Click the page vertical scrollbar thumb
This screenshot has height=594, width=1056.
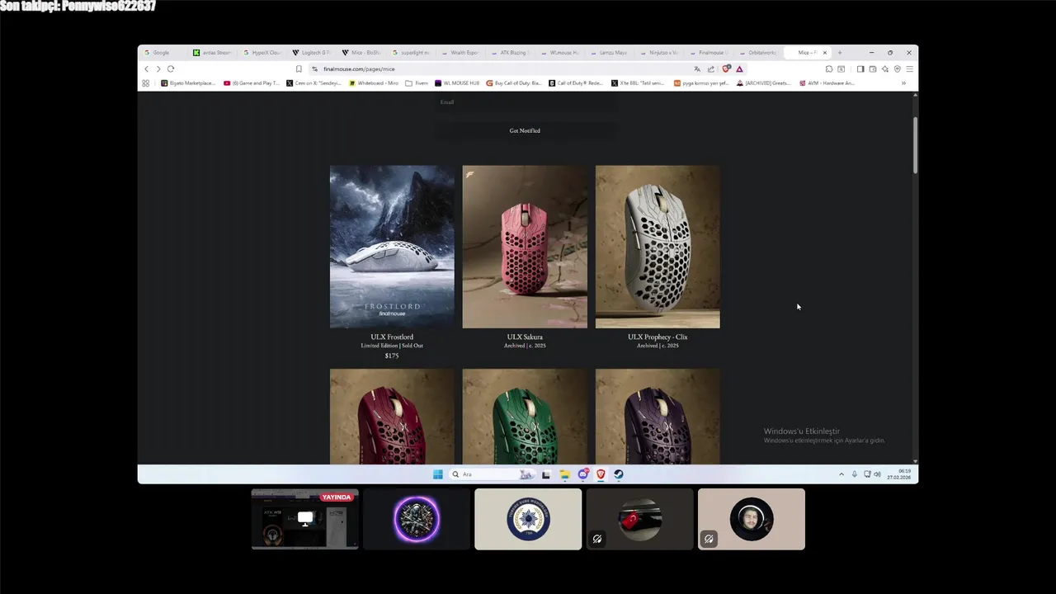[x=914, y=145]
